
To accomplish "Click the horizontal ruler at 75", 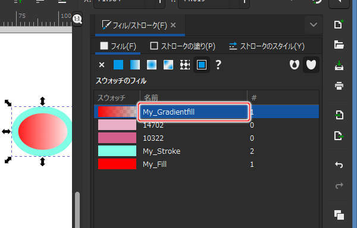I will point(22,15).
